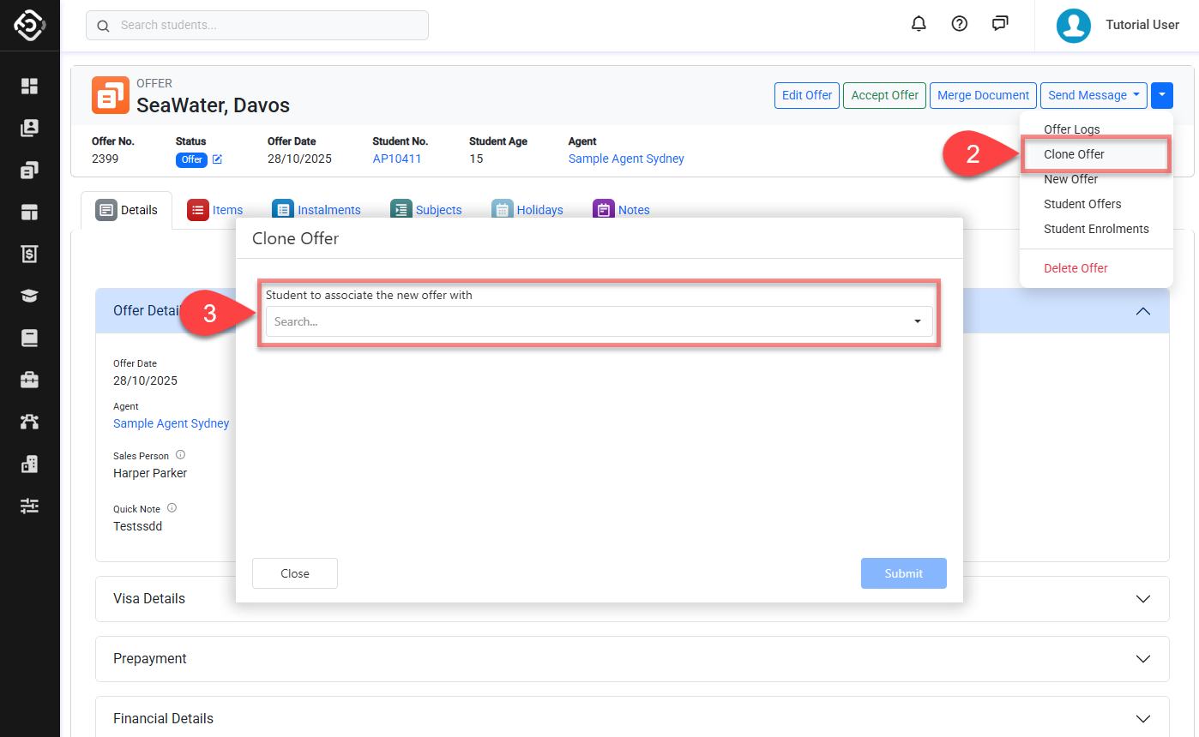Viewport: 1199px width, 737px height.
Task: Click the settings sliders sidebar icon
Action: (x=30, y=506)
